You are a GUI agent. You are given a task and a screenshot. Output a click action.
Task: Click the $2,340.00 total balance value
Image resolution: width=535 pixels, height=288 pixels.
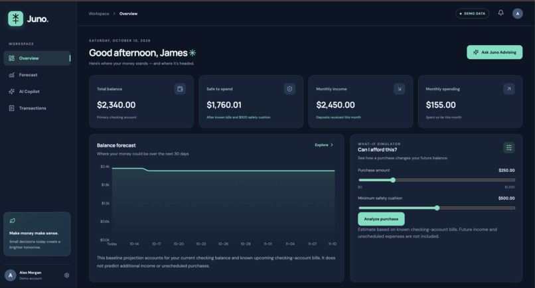pos(116,105)
